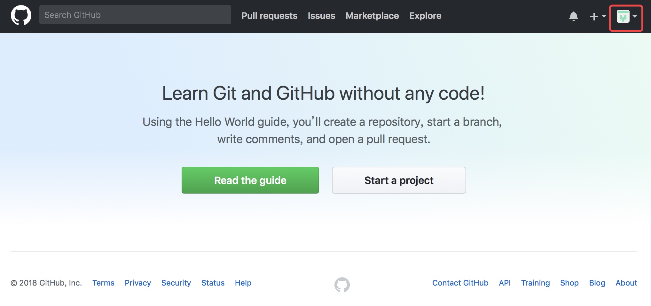Open the About footer link
Viewport: 651px width, 306px height.
click(626, 283)
